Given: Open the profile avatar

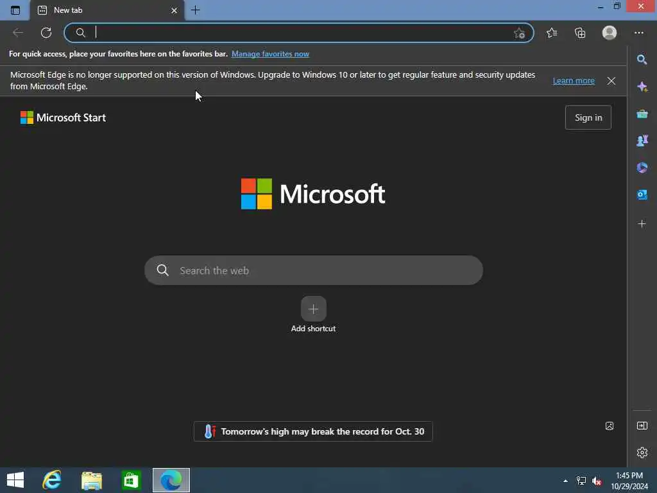Looking at the screenshot, I should 610,33.
